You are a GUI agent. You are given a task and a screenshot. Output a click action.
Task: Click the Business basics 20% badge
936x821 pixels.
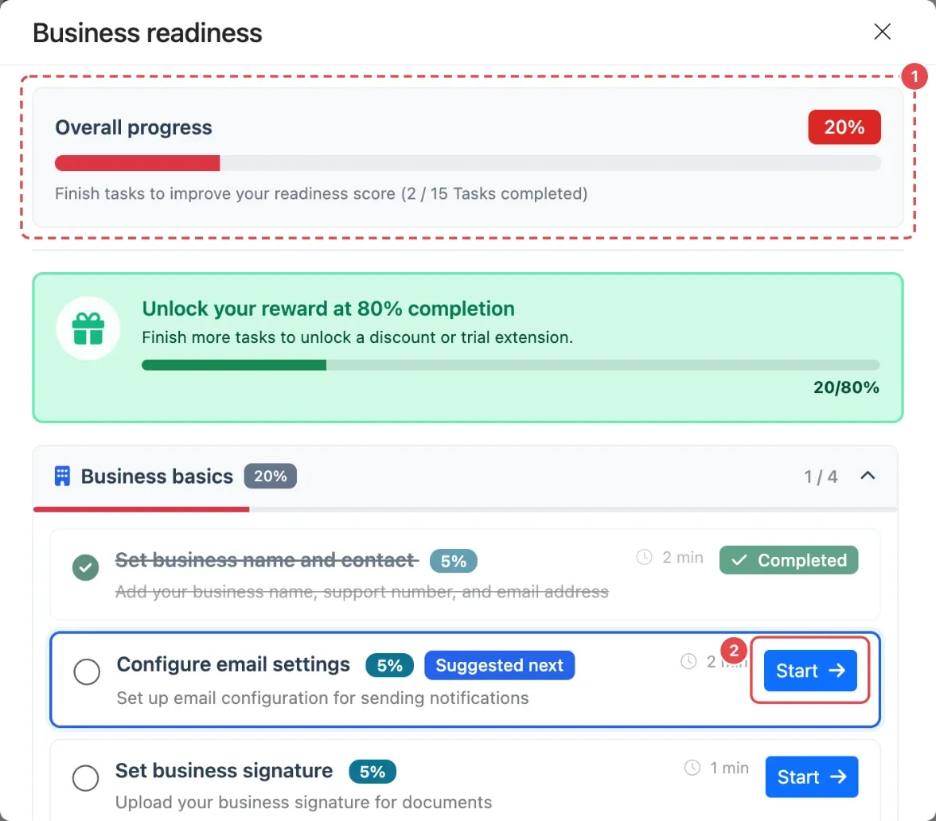click(270, 476)
